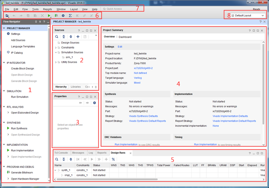This screenshot has width=269, height=188.
Task: Open Properties panel settings gear
Action: pos(94,103)
